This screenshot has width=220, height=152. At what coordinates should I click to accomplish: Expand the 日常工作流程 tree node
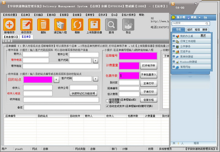(x=174, y=41)
